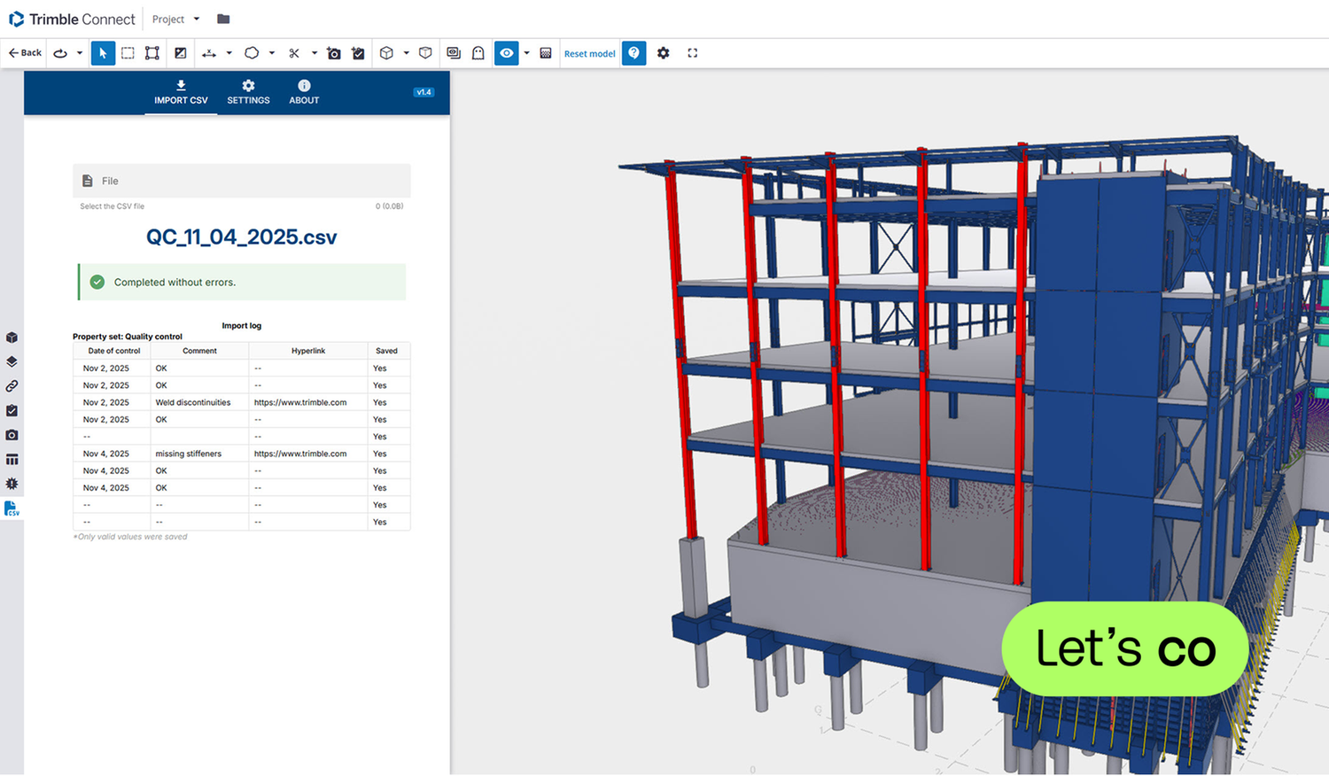Click Reset model
1329x776 pixels.
[x=589, y=54]
